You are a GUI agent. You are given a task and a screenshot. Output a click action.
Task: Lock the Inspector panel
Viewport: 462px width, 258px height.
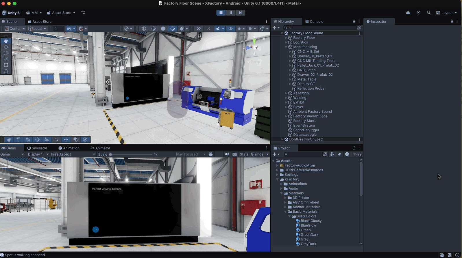tap(452, 22)
